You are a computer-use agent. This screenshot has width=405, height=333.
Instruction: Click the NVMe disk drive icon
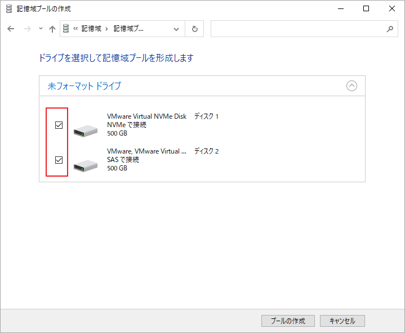(86, 130)
